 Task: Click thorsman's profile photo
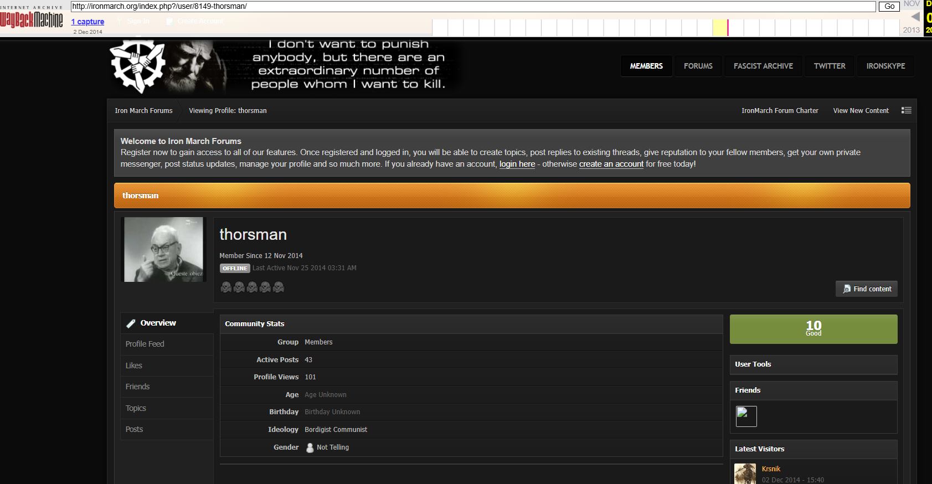pyautogui.click(x=163, y=249)
